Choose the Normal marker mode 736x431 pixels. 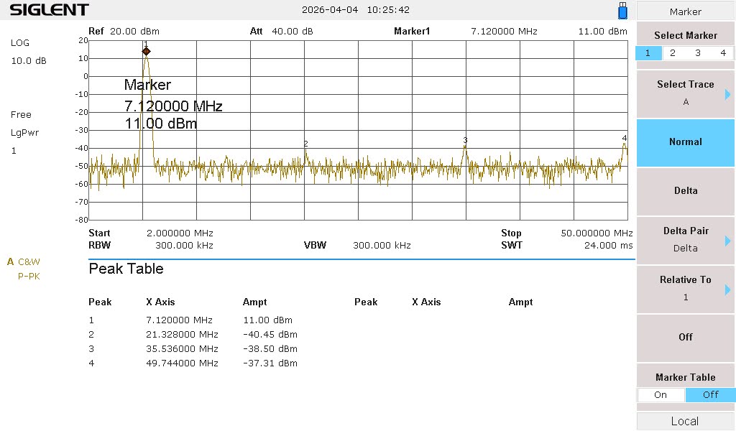pos(685,142)
